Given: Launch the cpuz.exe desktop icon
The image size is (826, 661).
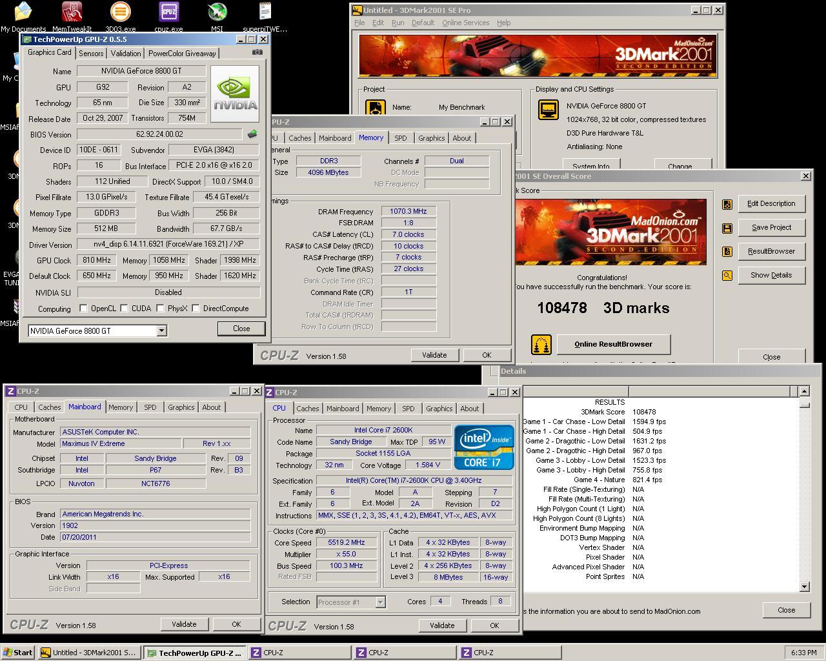Looking at the screenshot, I should (x=168, y=16).
